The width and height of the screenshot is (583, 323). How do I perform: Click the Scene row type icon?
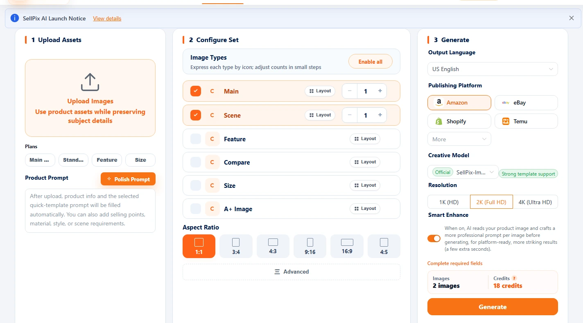[212, 116]
